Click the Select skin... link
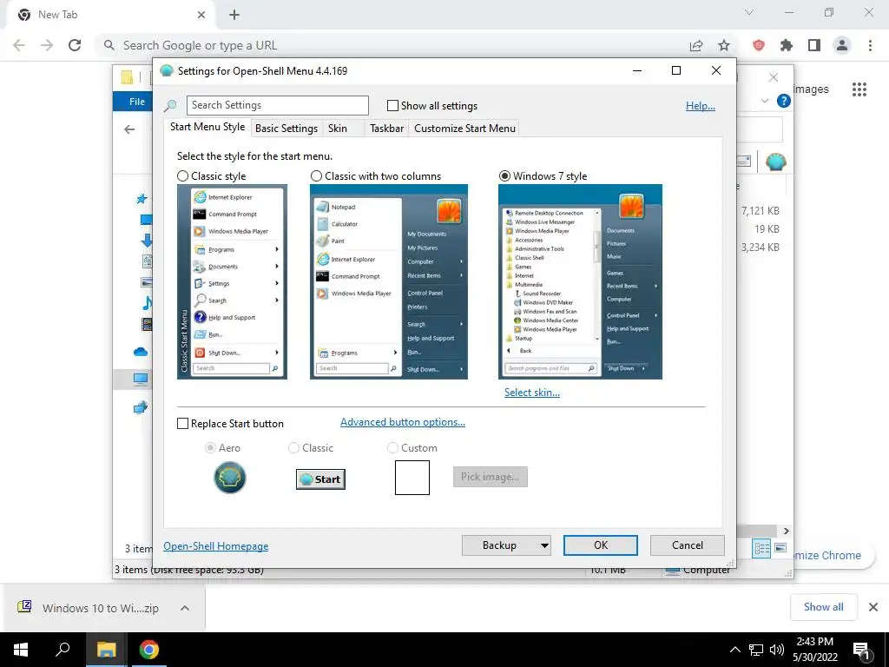The width and height of the screenshot is (889, 667). [532, 393]
